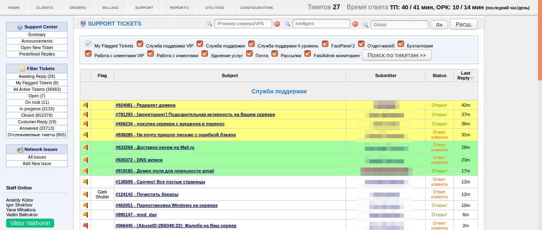Viewport: 542px width, 230px height.
Task: Uncheck the Служба поддержки checkbox
Action: click(x=200, y=44)
